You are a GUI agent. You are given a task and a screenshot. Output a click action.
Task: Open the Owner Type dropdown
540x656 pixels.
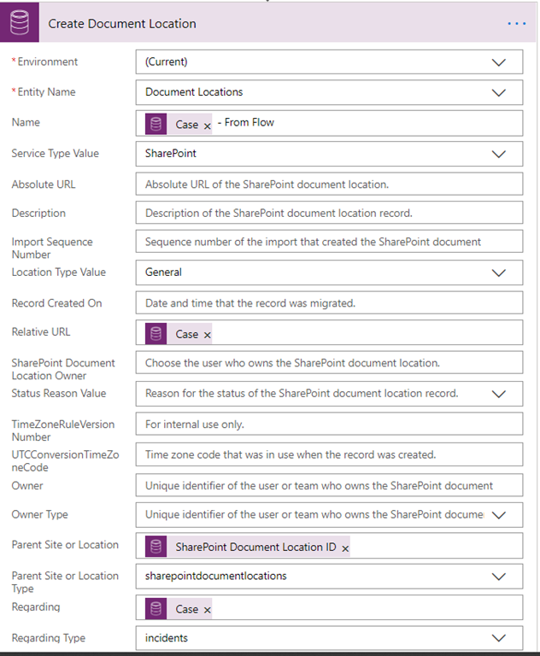click(498, 515)
